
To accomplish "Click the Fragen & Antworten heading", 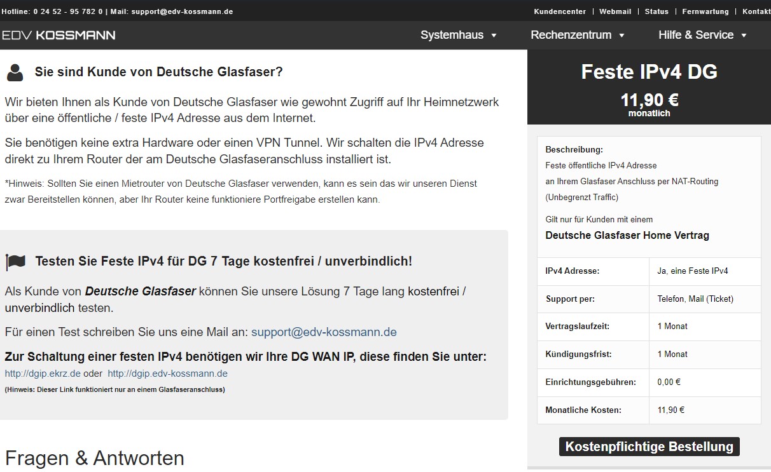I will pyautogui.click(x=95, y=458).
